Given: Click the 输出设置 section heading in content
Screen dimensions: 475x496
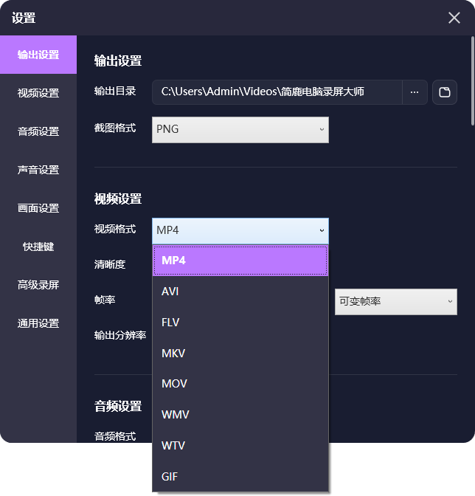Looking at the screenshot, I should pos(118,61).
